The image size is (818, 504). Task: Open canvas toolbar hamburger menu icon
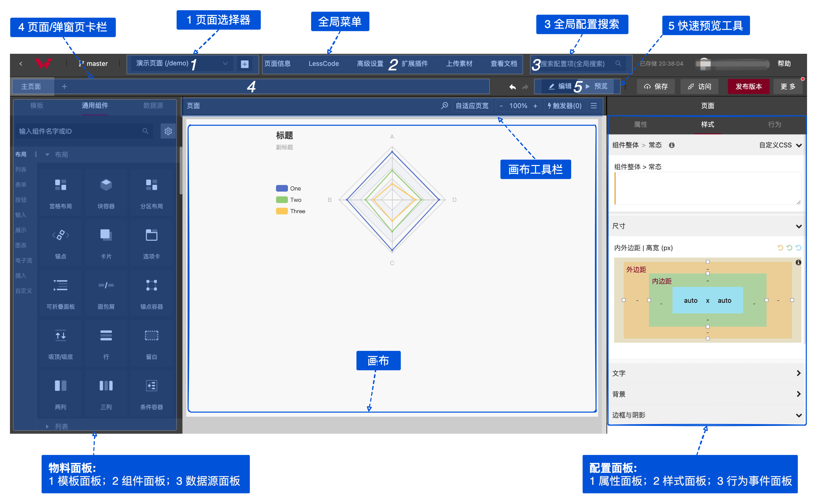[594, 106]
